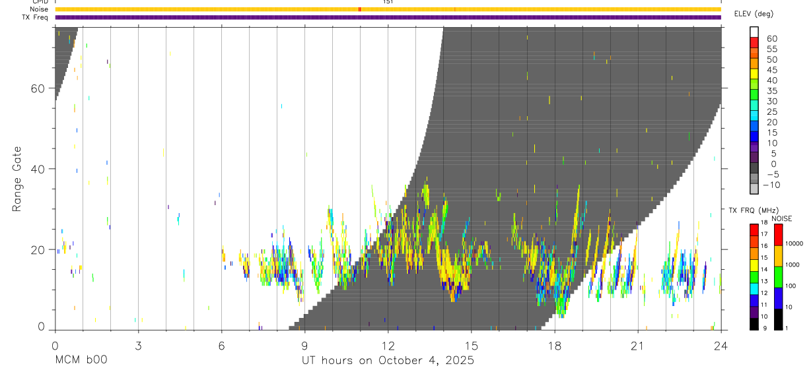Pick the black bottom swatch of NOISE legend
811x374 pixels.
tap(777, 320)
